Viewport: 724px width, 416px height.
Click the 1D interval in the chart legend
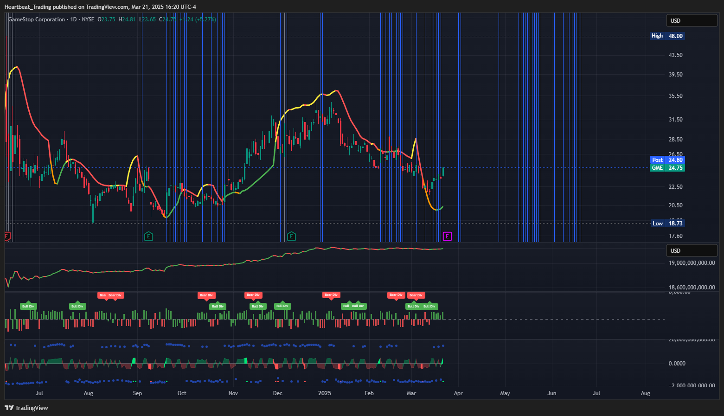click(x=73, y=19)
